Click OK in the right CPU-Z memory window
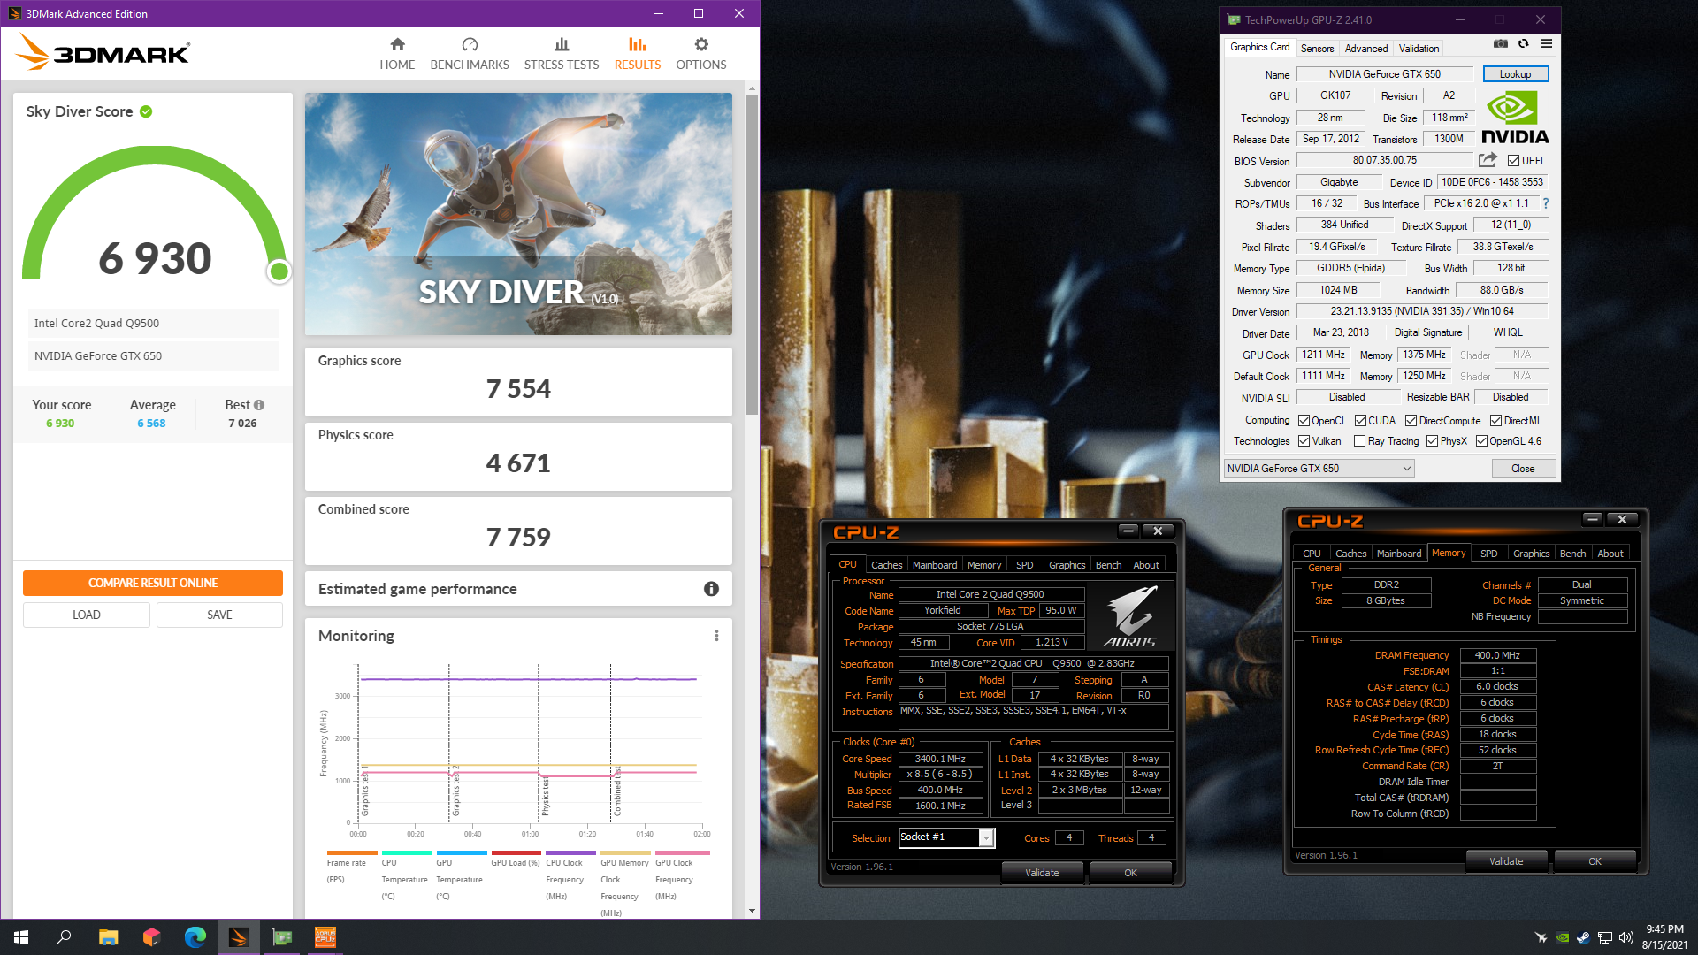Image resolution: width=1698 pixels, height=955 pixels. click(x=1595, y=861)
